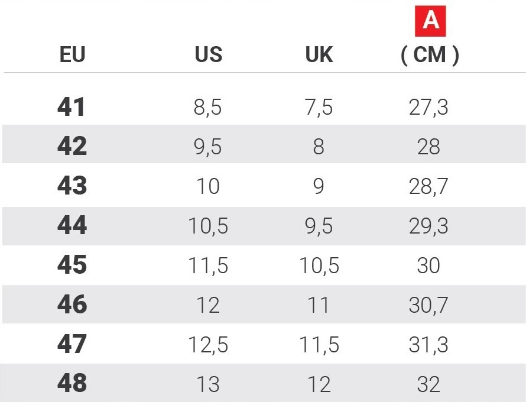Click the US column header

click(x=208, y=55)
